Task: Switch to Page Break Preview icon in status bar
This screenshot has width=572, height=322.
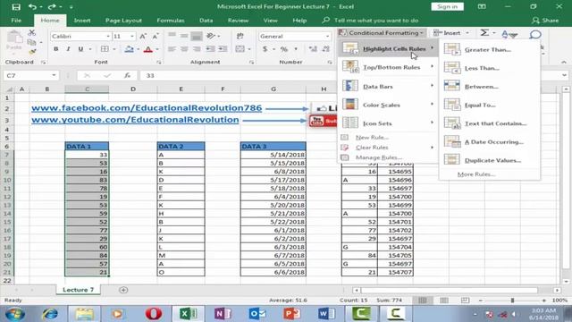Action: tap(465, 301)
